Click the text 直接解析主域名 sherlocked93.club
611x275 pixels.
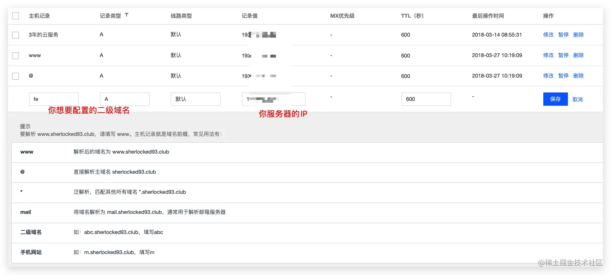tap(115, 172)
